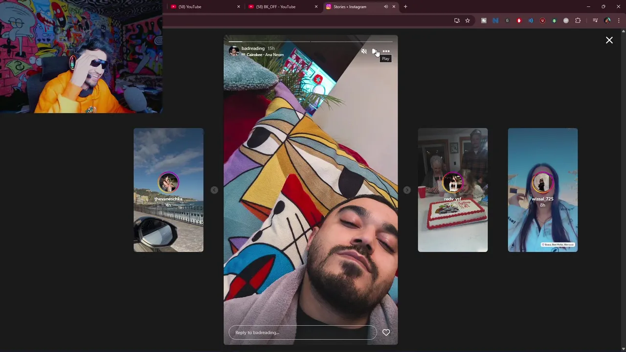Open the story's three-dot options menu
This screenshot has width=626, height=352.
pyautogui.click(x=386, y=51)
